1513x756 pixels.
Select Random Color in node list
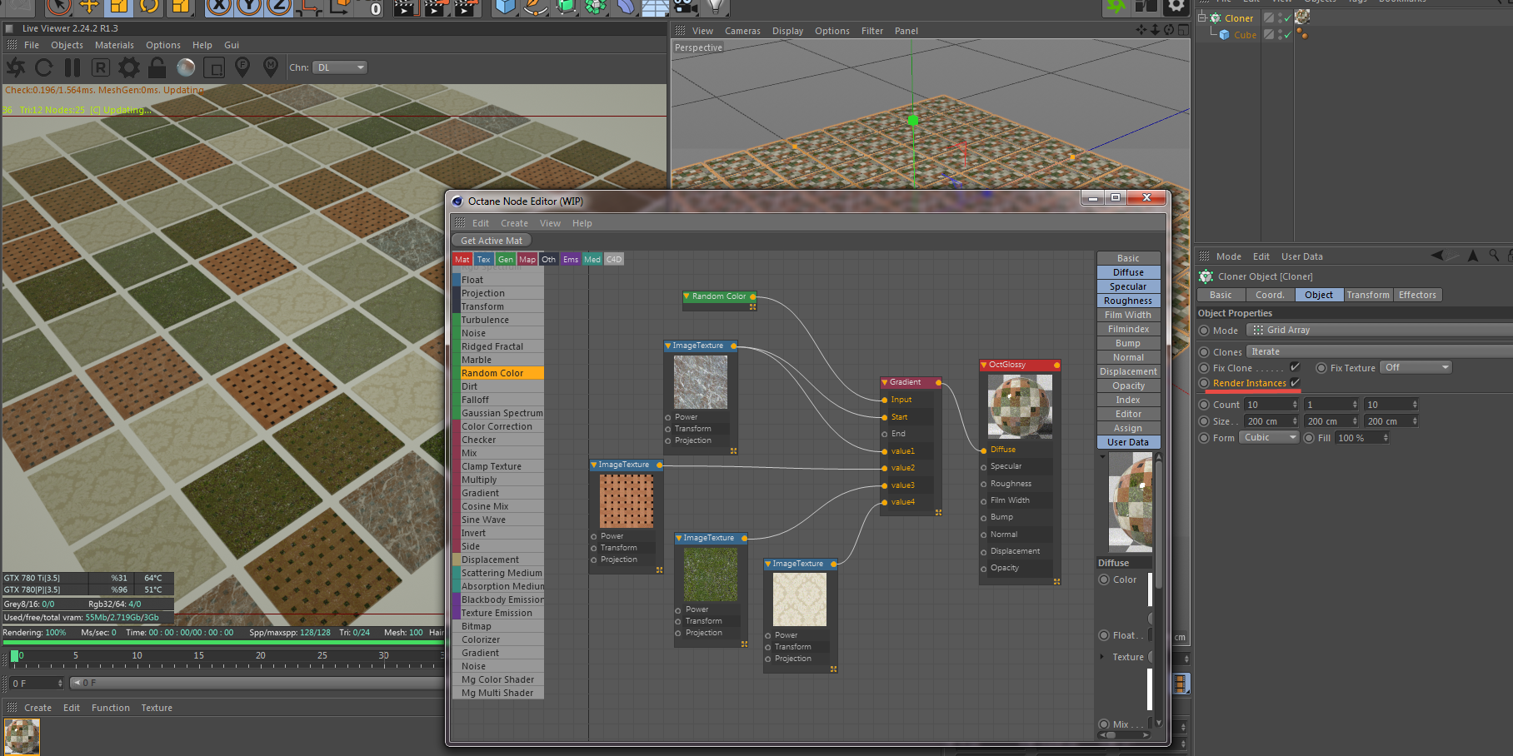tap(498, 373)
